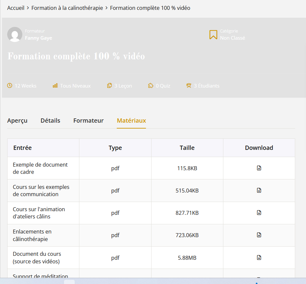Download the Document du cours (source des vidéos)
This screenshot has height=284, width=306.
259,257
